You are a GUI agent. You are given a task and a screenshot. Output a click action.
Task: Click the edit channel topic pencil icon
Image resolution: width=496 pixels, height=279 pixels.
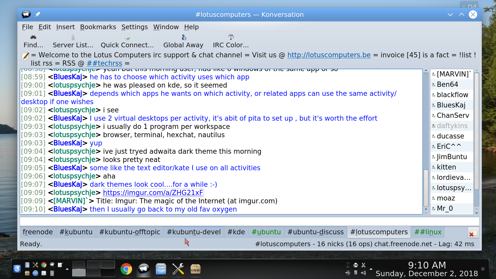coord(25,56)
